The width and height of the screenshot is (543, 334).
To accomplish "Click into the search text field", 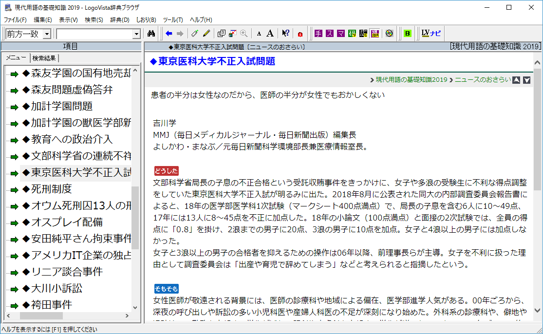I will 94,34.
